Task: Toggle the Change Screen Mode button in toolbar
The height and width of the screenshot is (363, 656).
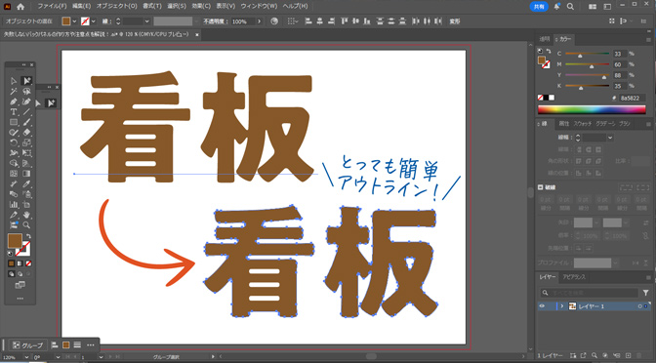Action: point(20,285)
